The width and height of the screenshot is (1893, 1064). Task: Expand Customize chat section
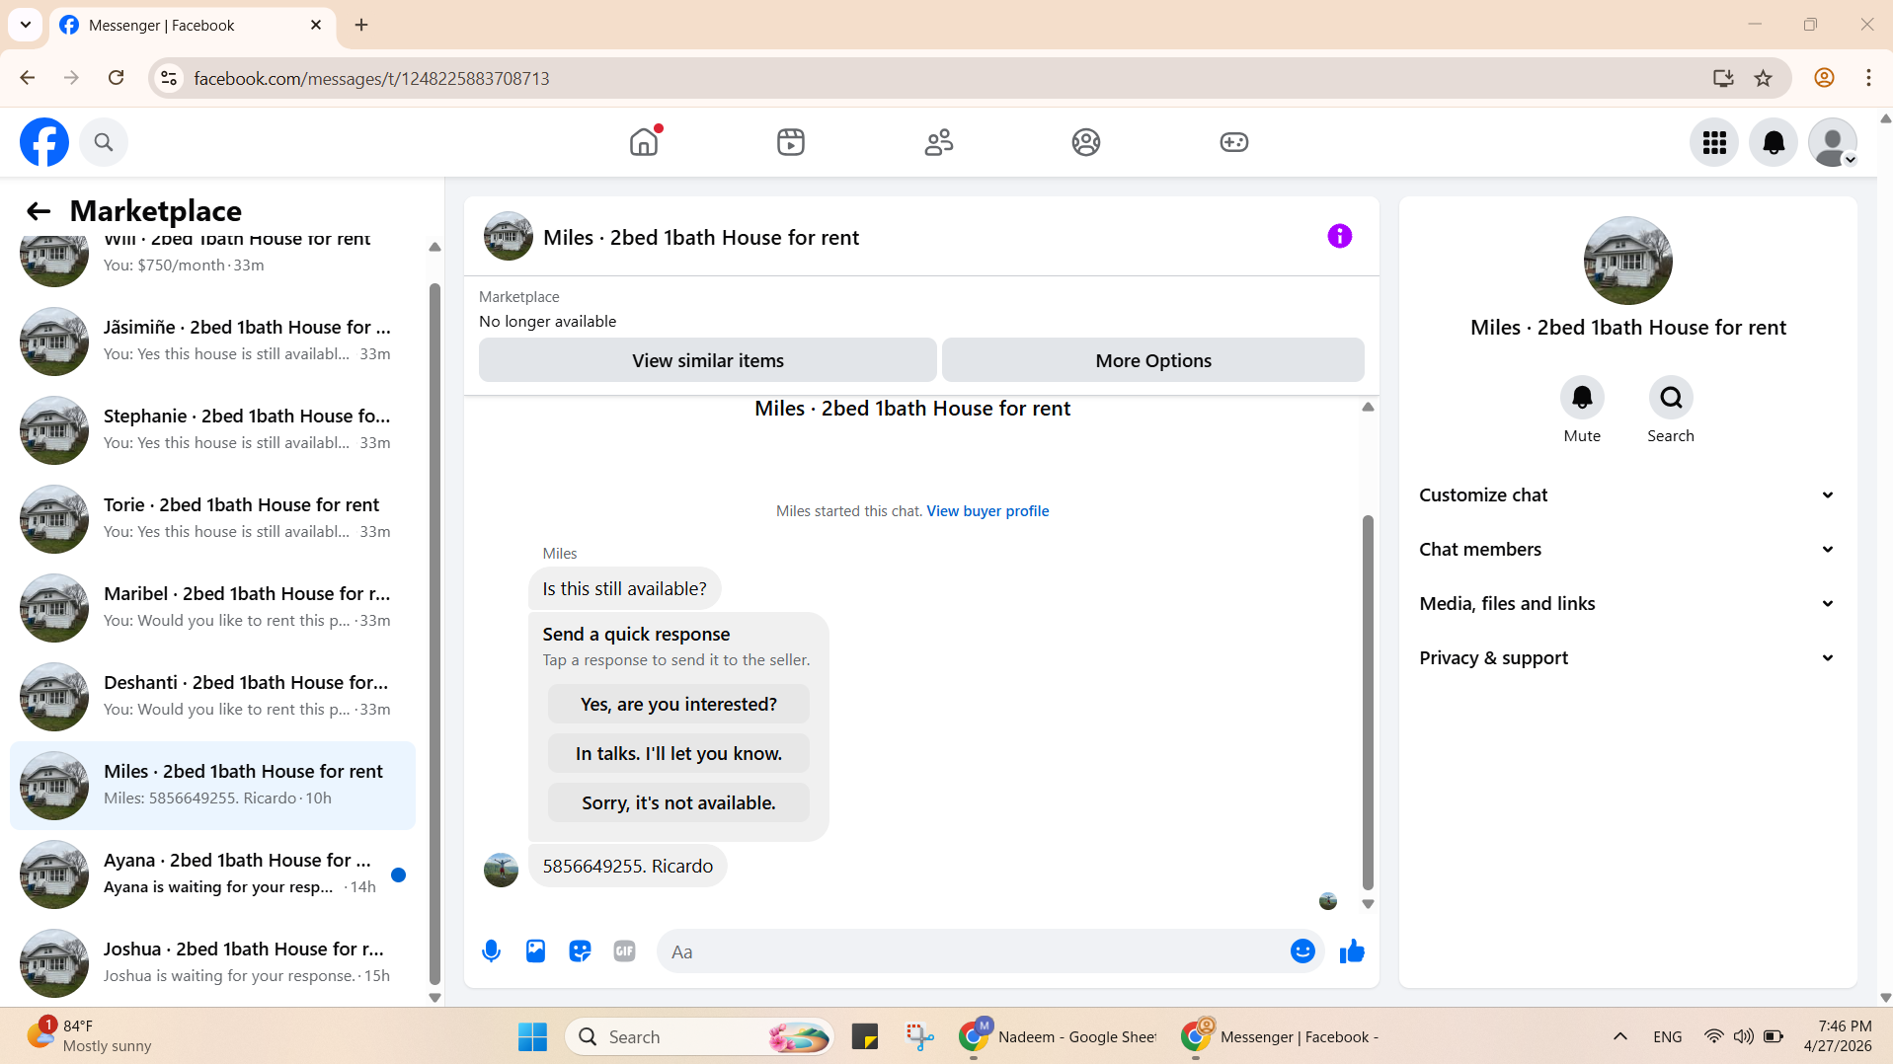(x=1627, y=495)
